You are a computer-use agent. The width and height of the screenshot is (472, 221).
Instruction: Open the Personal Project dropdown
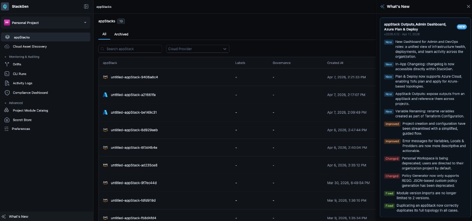point(46,23)
